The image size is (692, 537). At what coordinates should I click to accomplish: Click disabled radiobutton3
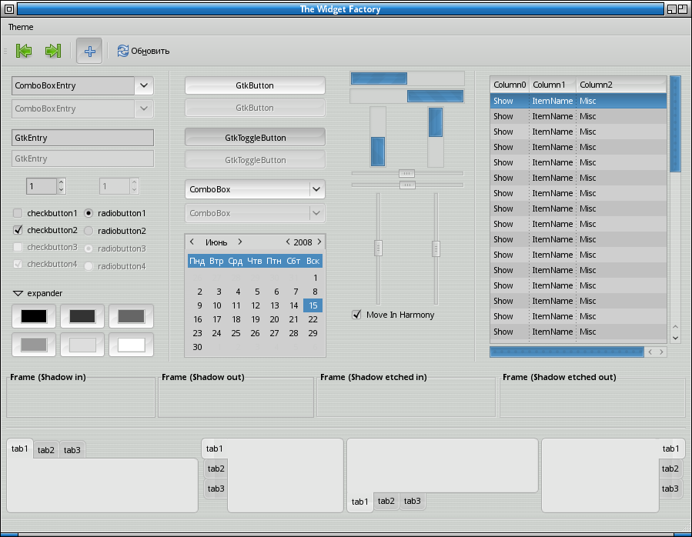pos(89,248)
